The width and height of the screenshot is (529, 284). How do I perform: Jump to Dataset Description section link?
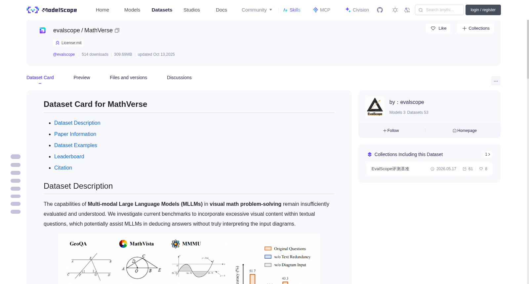tap(77, 123)
